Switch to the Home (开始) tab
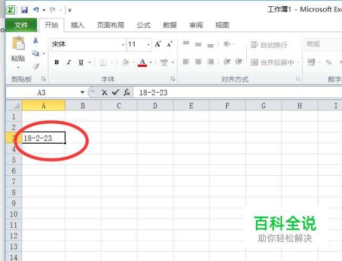 point(52,25)
